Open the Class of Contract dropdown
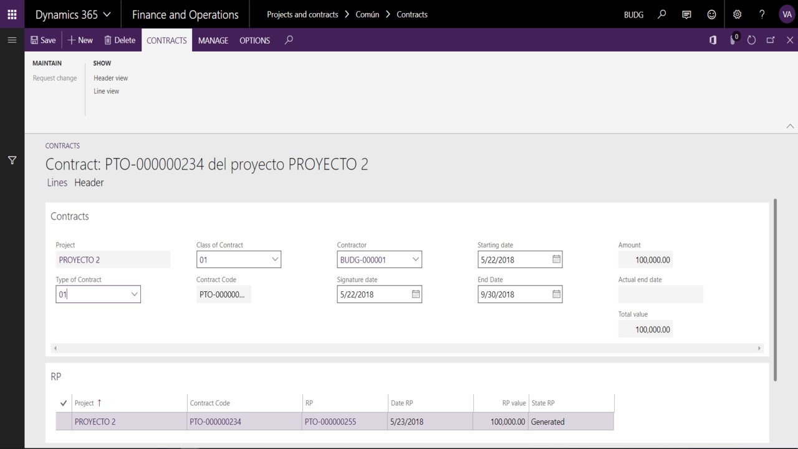 275,259
